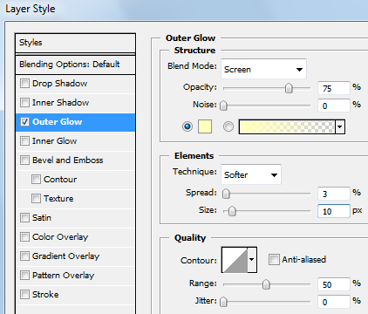368x314 pixels.
Task: Uncheck the Outer Glow checkbox
Action: (24, 122)
